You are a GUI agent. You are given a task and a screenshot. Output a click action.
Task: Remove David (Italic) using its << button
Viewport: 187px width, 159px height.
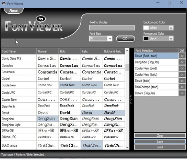pos(182,81)
